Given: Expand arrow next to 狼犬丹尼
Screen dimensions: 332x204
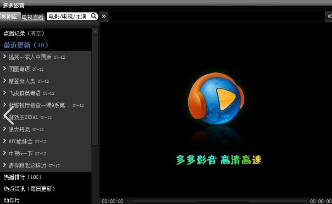Looking at the screenshot, I should pos(5,129).
